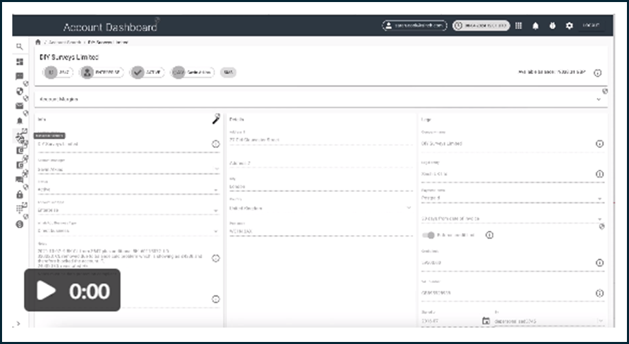Click the user email pill in header
The image size is (629, 344).
pos(415,25)
